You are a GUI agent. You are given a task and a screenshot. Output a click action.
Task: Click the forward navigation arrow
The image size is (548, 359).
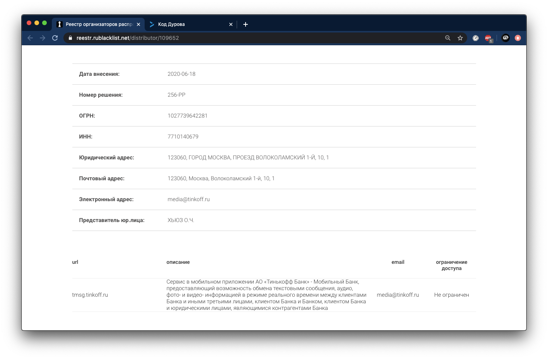click(43, 38)
